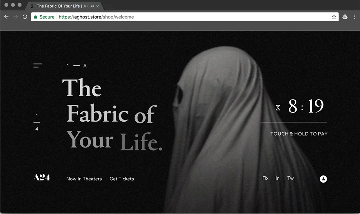Viewport: 360px width, 214px height.
Task: Toggle the round sound equalizer button
Action: [x=323, y=179]
